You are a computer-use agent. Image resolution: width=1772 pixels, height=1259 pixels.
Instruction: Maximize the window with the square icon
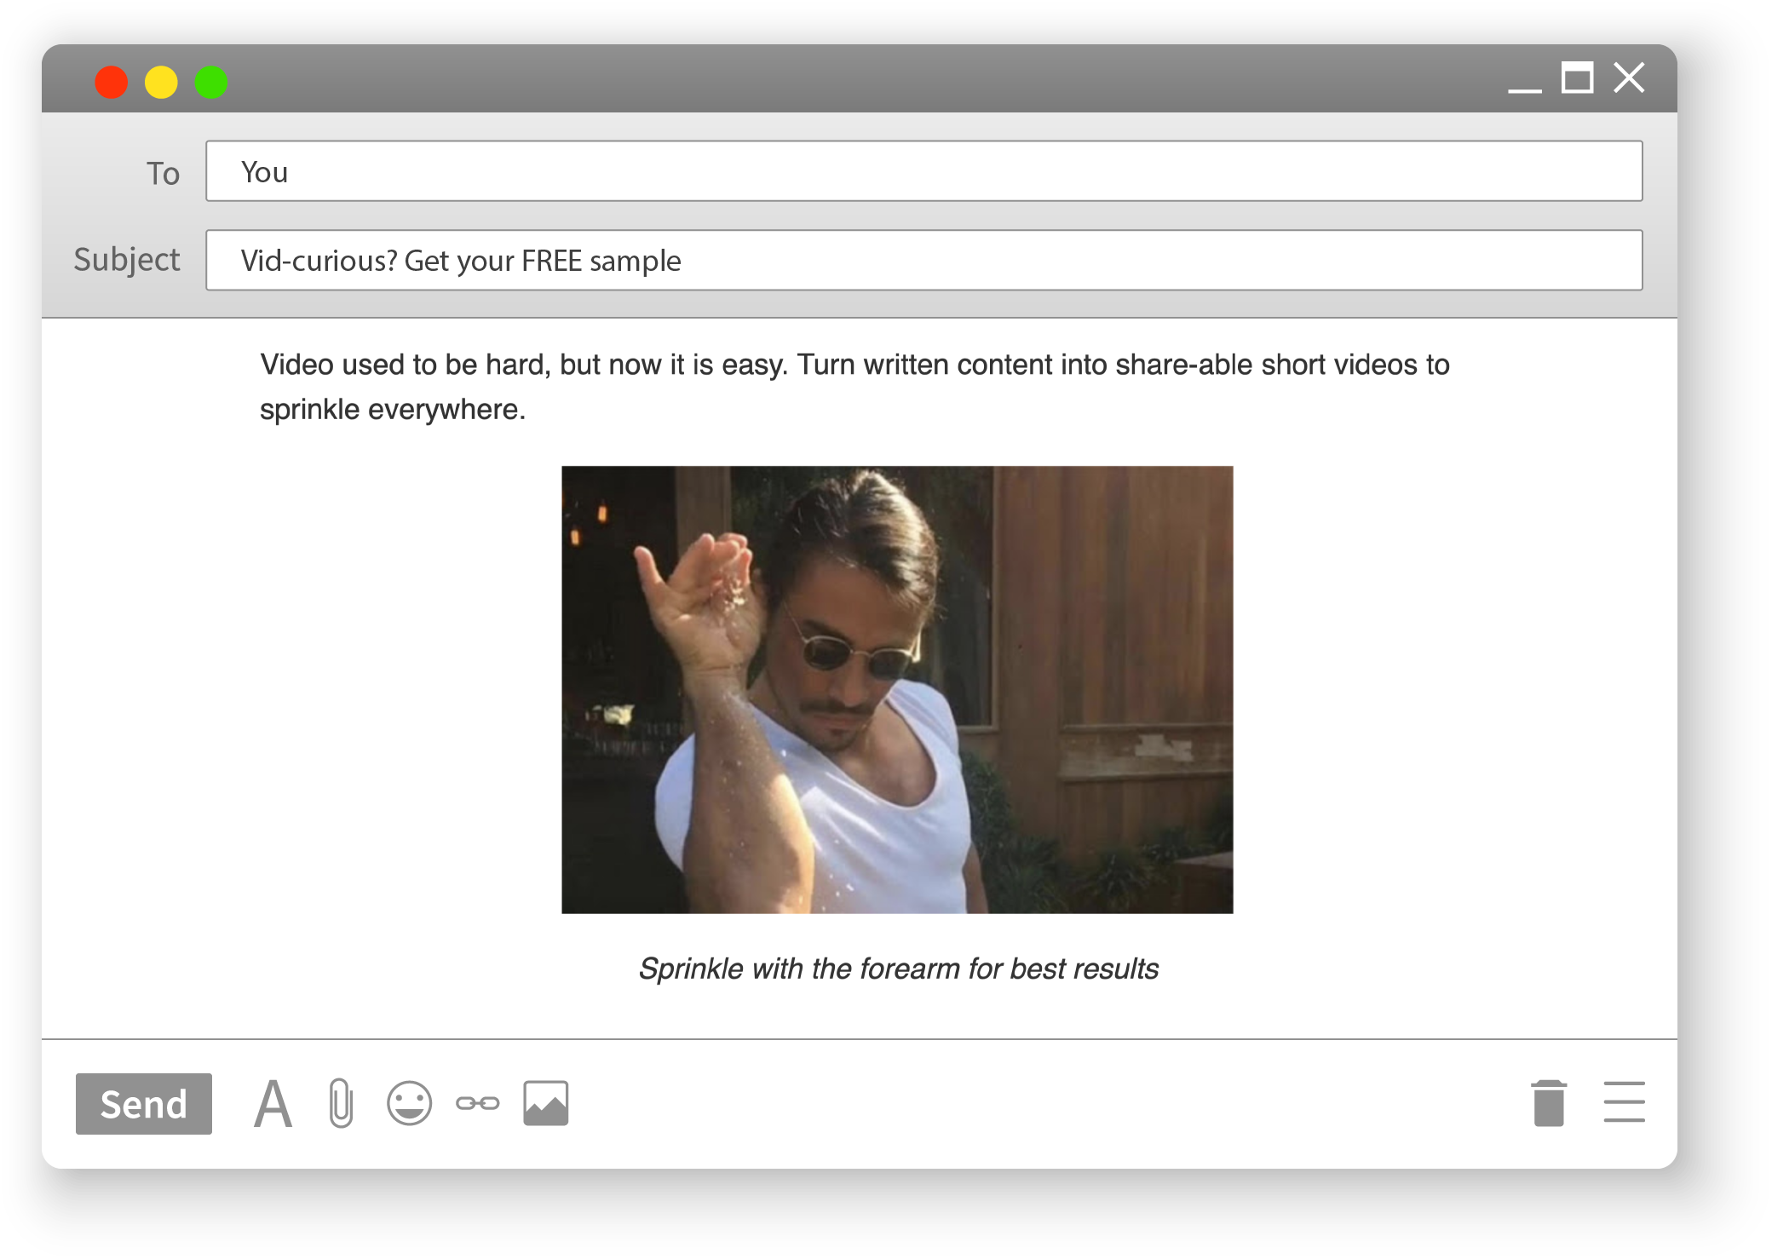pyautogui.click(x=1577, y=78)
